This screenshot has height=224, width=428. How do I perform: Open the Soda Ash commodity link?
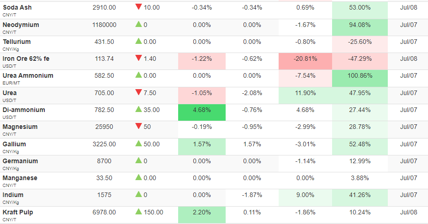17,8
